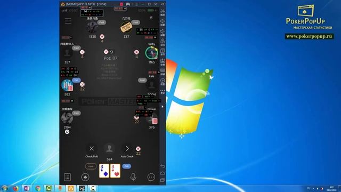341x192 pixels.
Task: Click the HUD stats panel above top-left player
Action: click(x=92, y=13)
